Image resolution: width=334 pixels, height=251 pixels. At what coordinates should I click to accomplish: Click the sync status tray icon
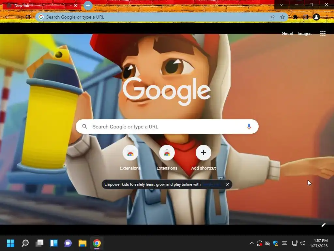point(259,243)
